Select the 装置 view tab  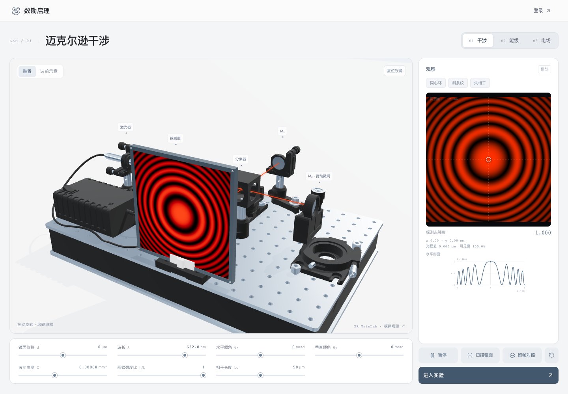[27, 71]
